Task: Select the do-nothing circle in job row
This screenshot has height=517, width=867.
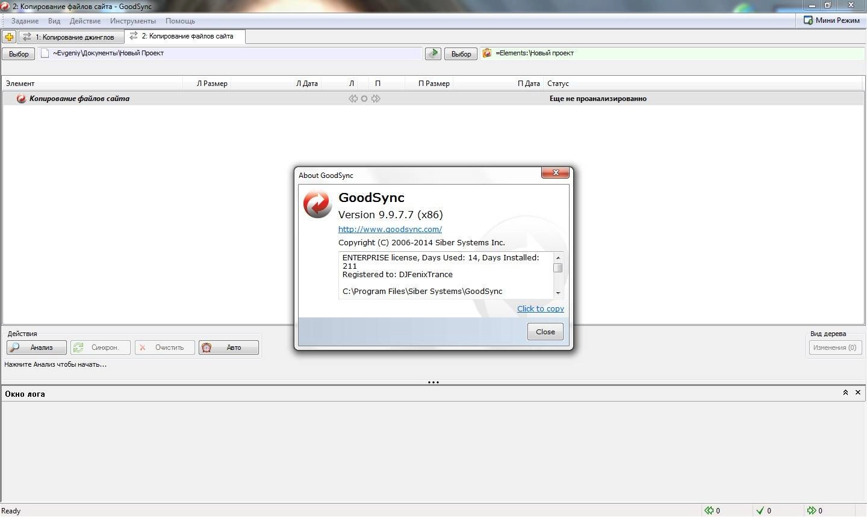Action: [x=364, y=99]
